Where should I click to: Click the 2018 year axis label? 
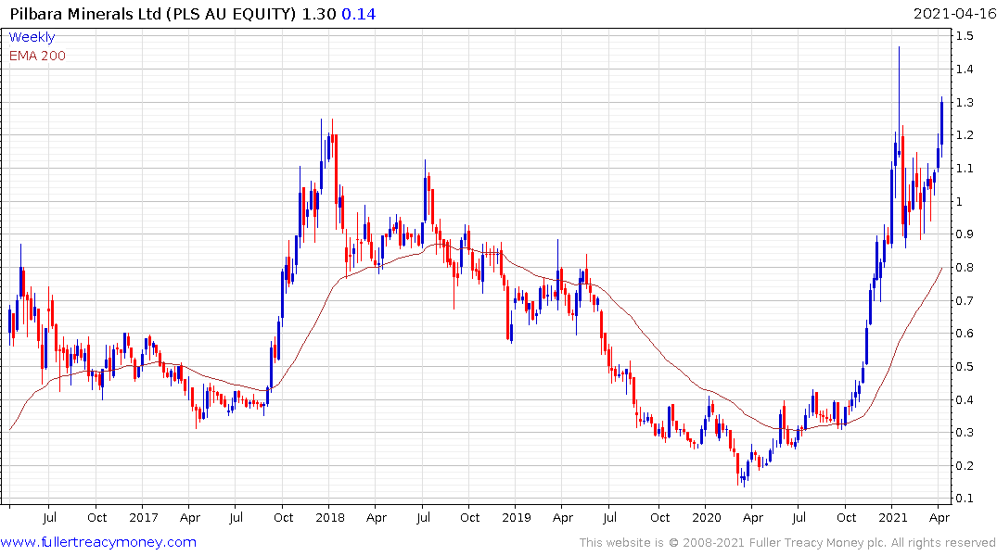tap(329, 517)
